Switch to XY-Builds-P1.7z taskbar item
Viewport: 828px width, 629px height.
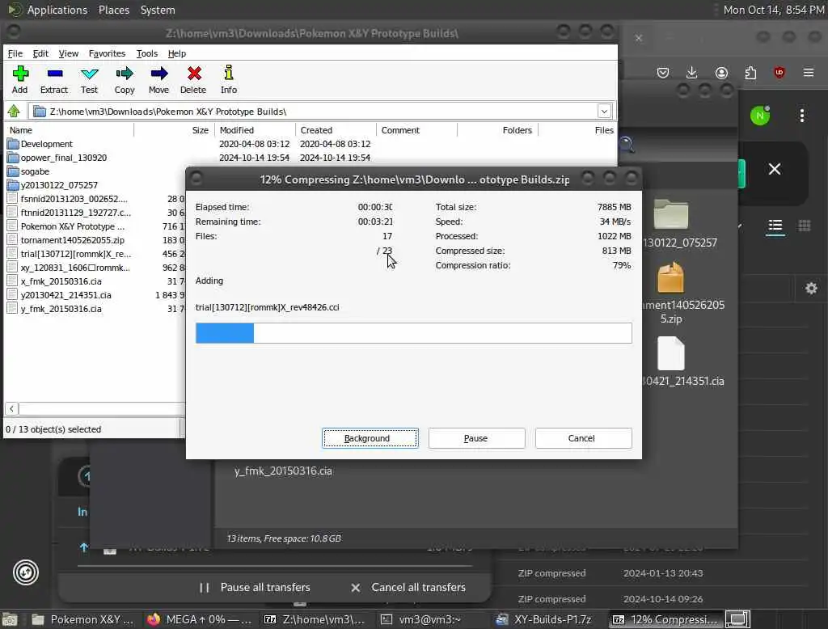point(544,619)
